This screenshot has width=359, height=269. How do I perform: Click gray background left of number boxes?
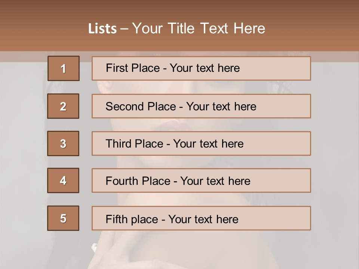tap(22, 149)
